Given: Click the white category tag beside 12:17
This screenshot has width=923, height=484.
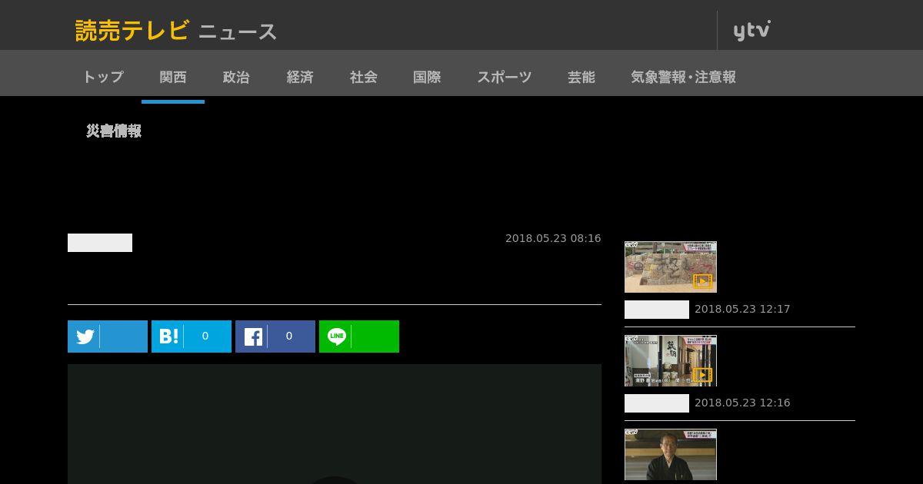Looking at the screenshot, I should [x=657, y=310].
